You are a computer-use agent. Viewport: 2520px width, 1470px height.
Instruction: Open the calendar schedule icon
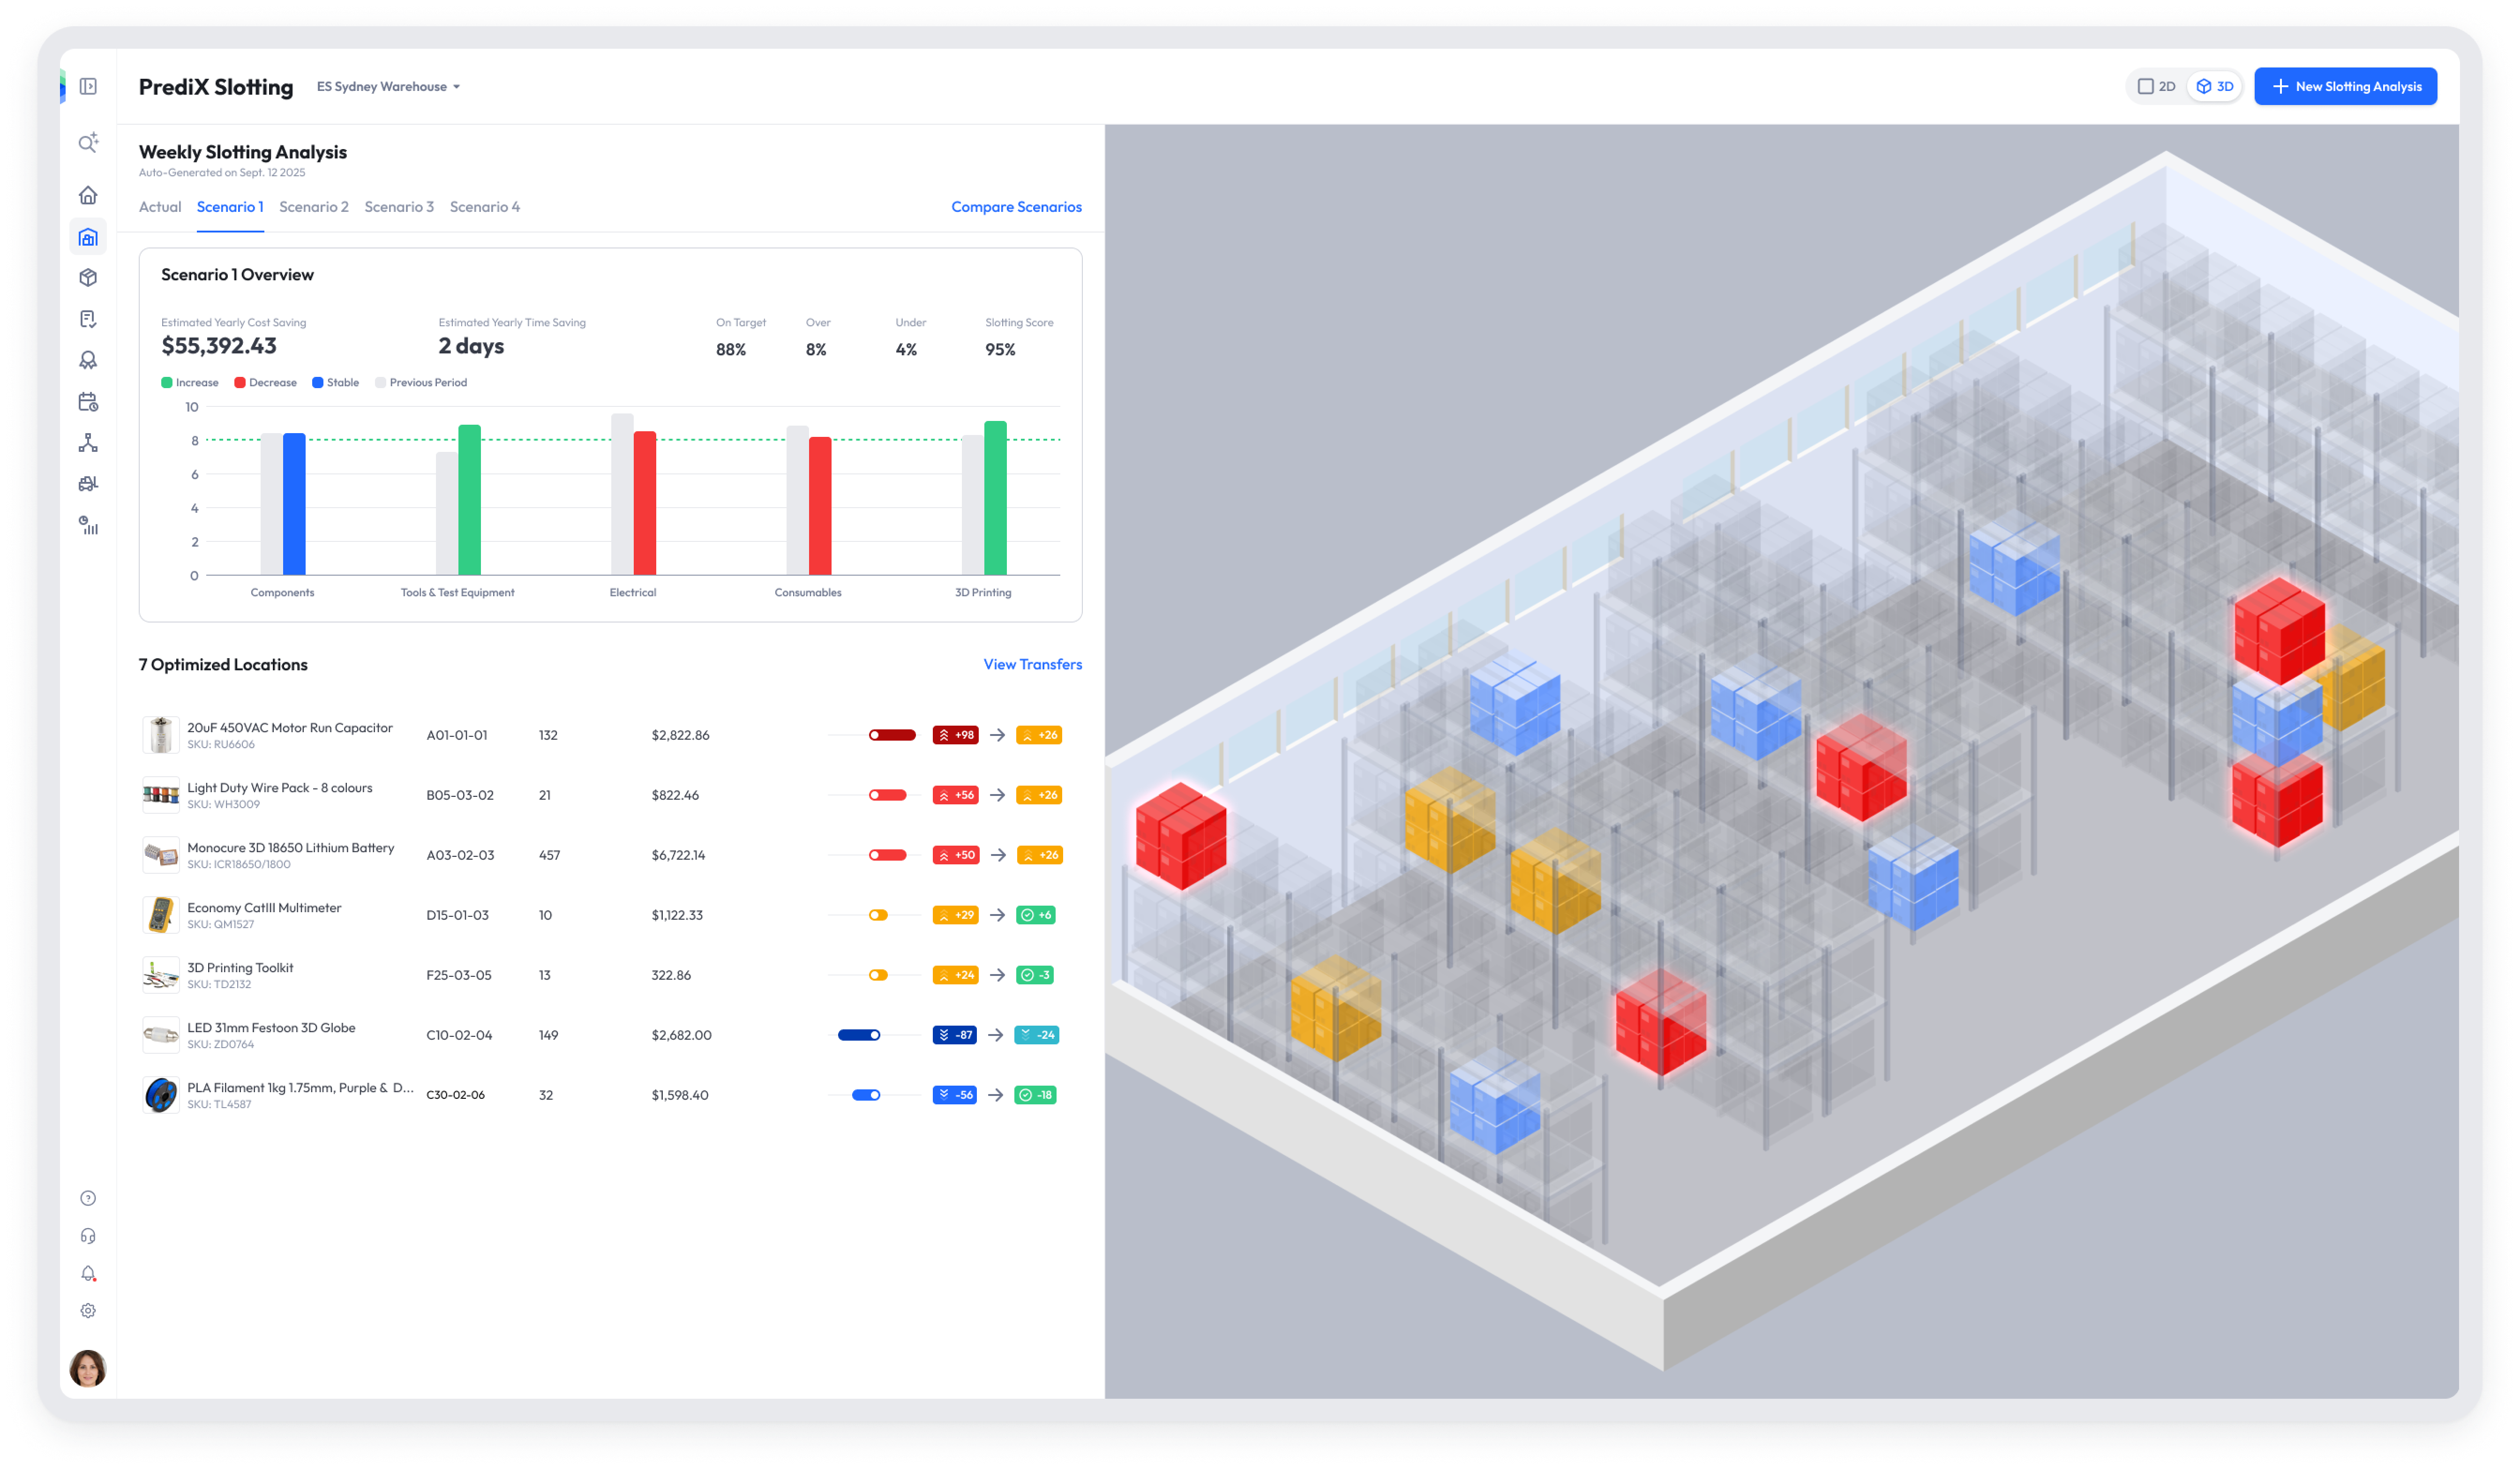88,402
